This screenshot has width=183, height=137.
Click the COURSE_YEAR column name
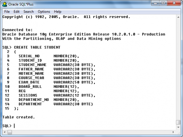click(x=31, y=78)
